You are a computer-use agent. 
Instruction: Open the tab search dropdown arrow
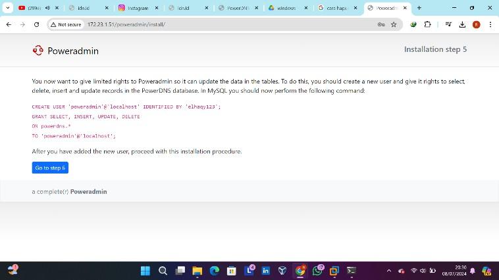[8, 8]
